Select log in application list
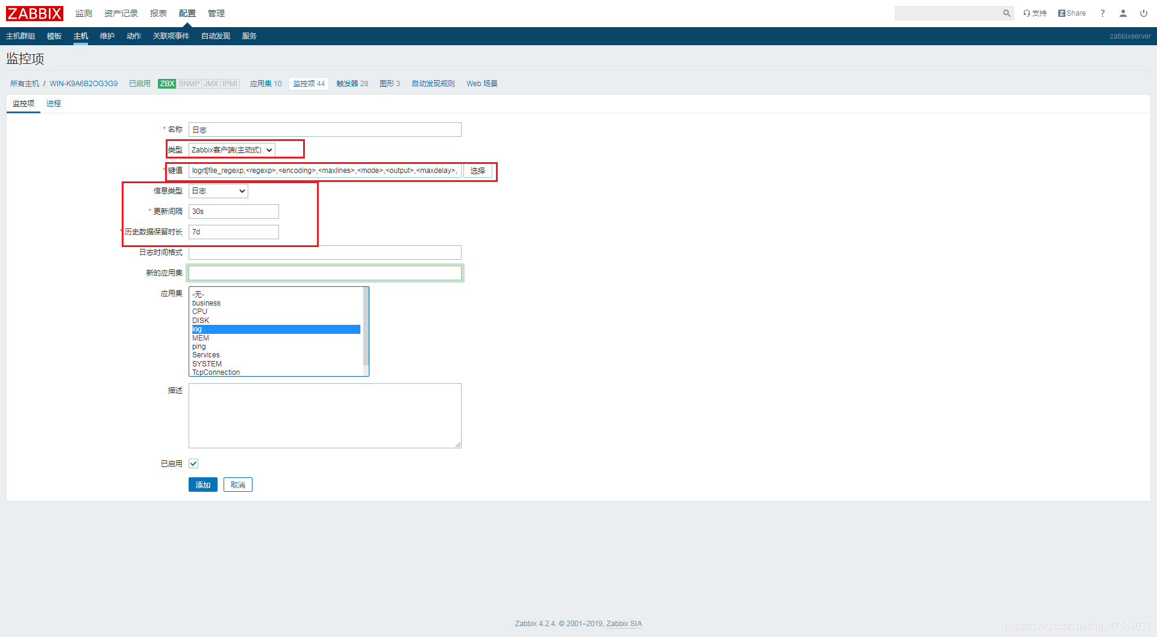 tap(276, 329)
